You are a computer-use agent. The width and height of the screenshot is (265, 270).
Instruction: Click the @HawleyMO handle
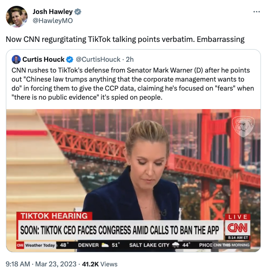pyautogui.click(x=53, y=21)
